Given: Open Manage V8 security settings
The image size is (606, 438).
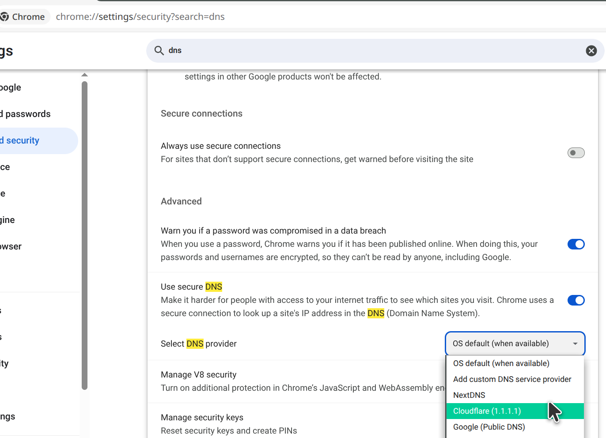Looking at the screenshot, I should [x=296, y=381].
